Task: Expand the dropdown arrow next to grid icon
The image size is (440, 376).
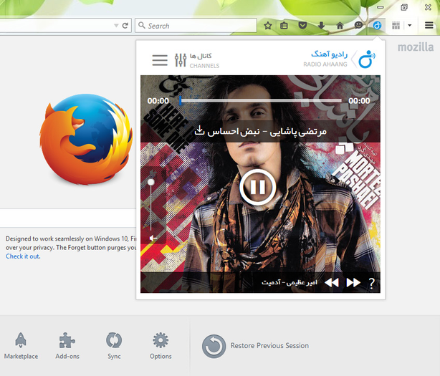Action: [x=409, y=26]
